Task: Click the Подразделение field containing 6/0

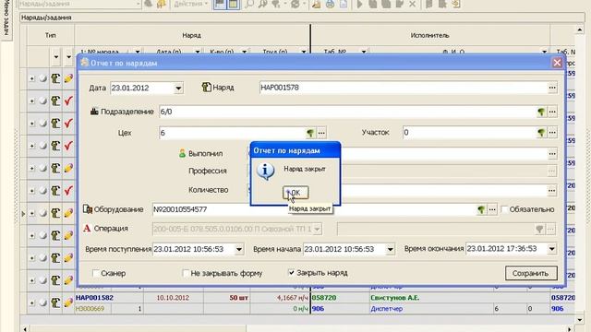Action: 347,112
